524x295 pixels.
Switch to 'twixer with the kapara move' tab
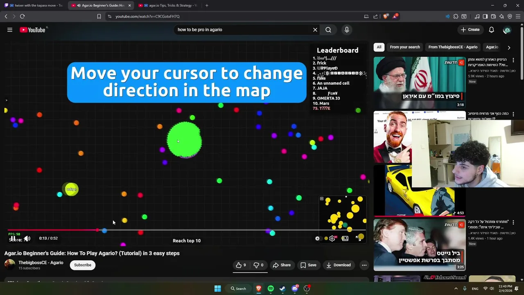33,5
